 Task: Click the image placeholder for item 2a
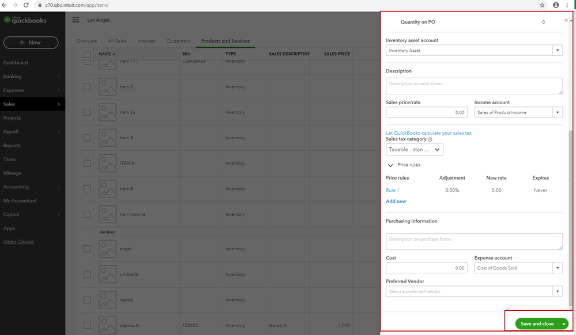coord(108,112)
